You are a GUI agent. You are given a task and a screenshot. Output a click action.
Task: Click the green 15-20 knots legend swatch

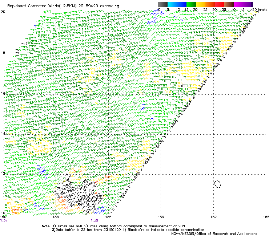pos(191,4)
